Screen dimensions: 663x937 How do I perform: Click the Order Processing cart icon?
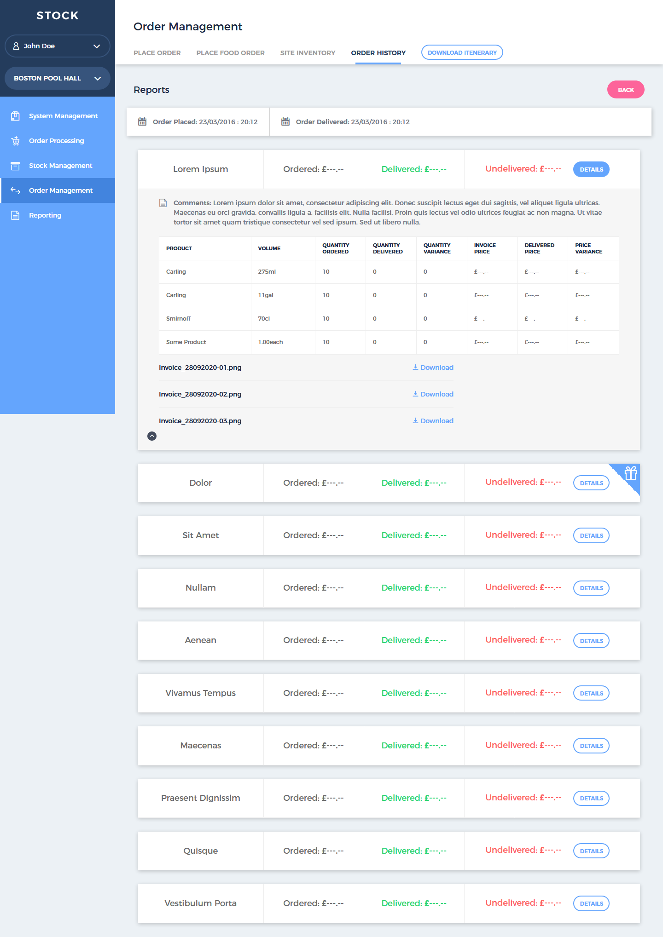click(15, 141)
